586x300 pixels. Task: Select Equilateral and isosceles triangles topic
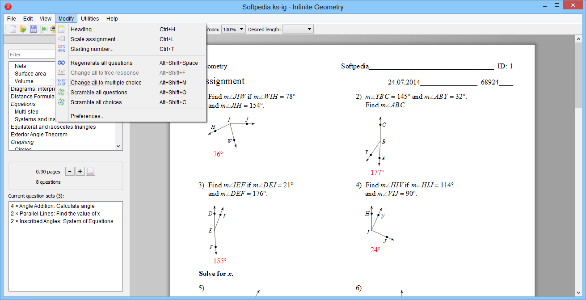[53, 127]
